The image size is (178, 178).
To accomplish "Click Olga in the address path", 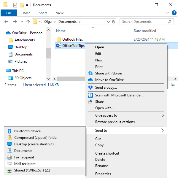I will pos(48,22).
